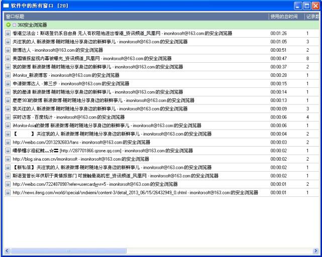Click icon of 00:01:05 关注我的人 row
Screen dimensions: 322x257
pos(8,42)
